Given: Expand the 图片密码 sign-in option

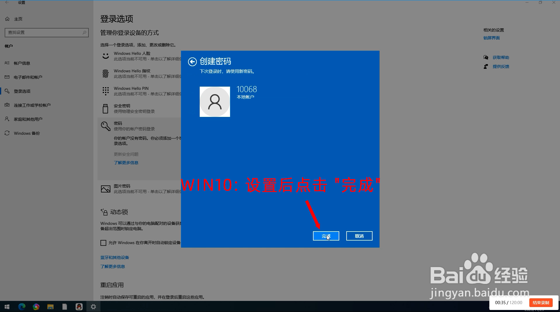Looking at the screenshot, I should (x=139, y=189).
